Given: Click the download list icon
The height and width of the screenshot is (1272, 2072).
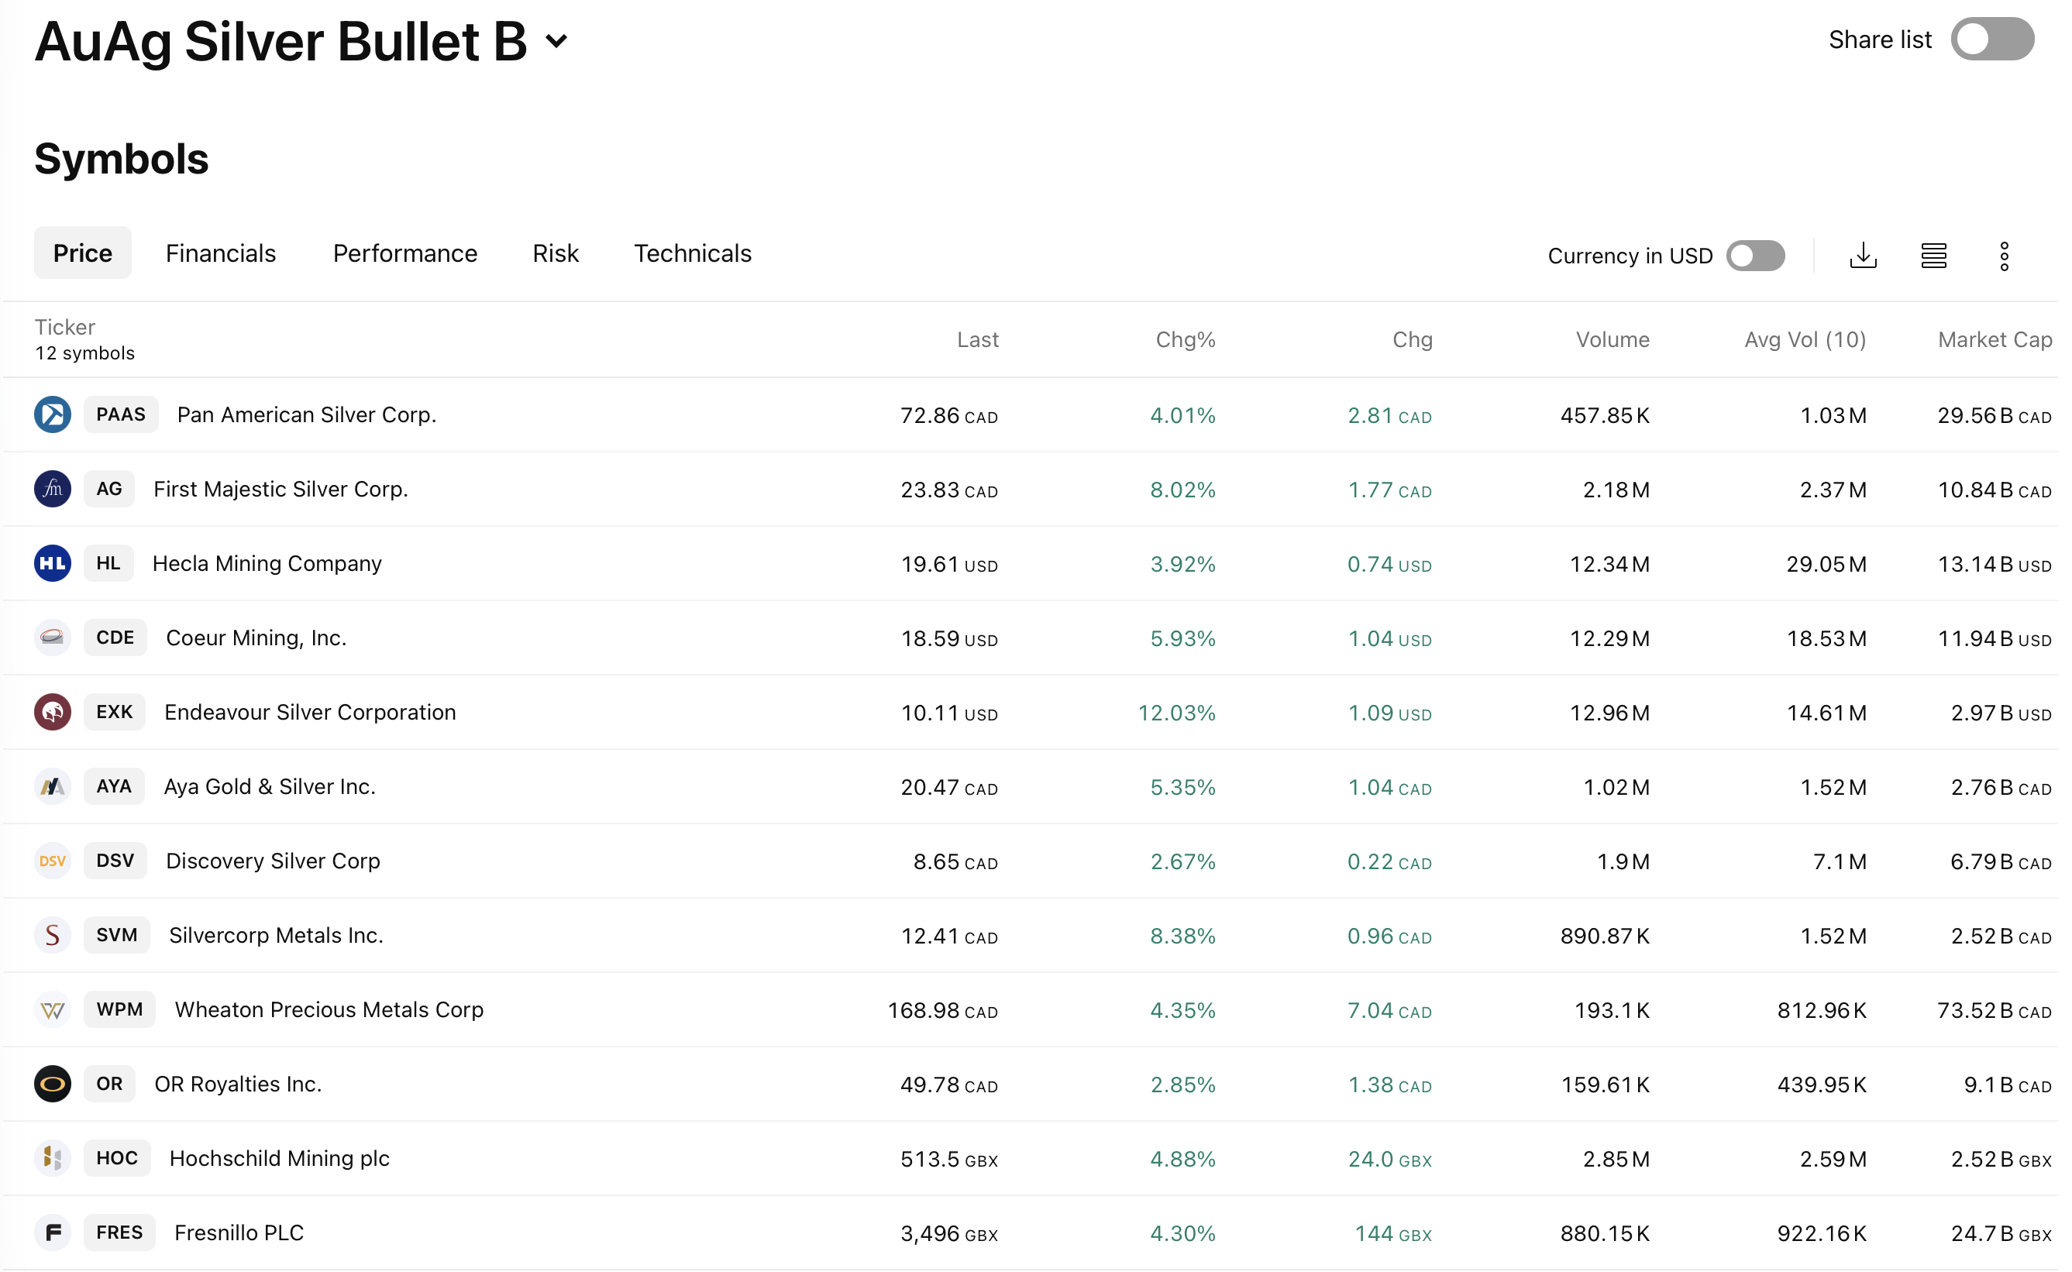Looking at the screenshot, I should coord(1863,256).
